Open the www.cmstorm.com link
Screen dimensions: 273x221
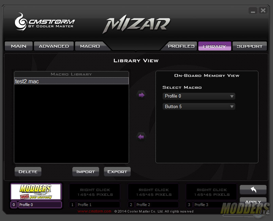tap(94, 211)
